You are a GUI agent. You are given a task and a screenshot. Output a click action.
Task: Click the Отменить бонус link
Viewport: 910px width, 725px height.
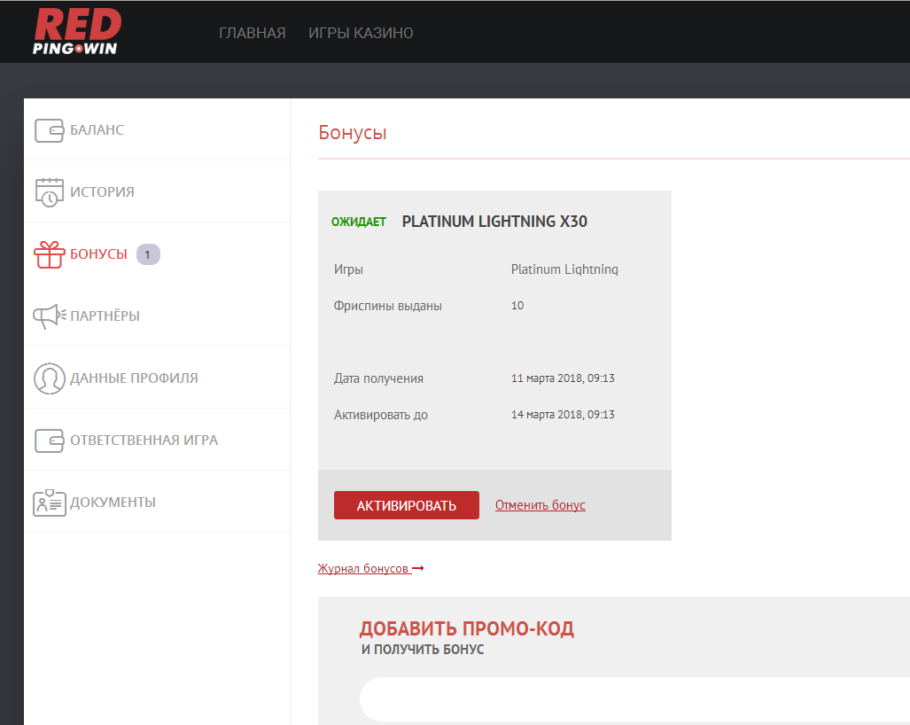[540, 505]
